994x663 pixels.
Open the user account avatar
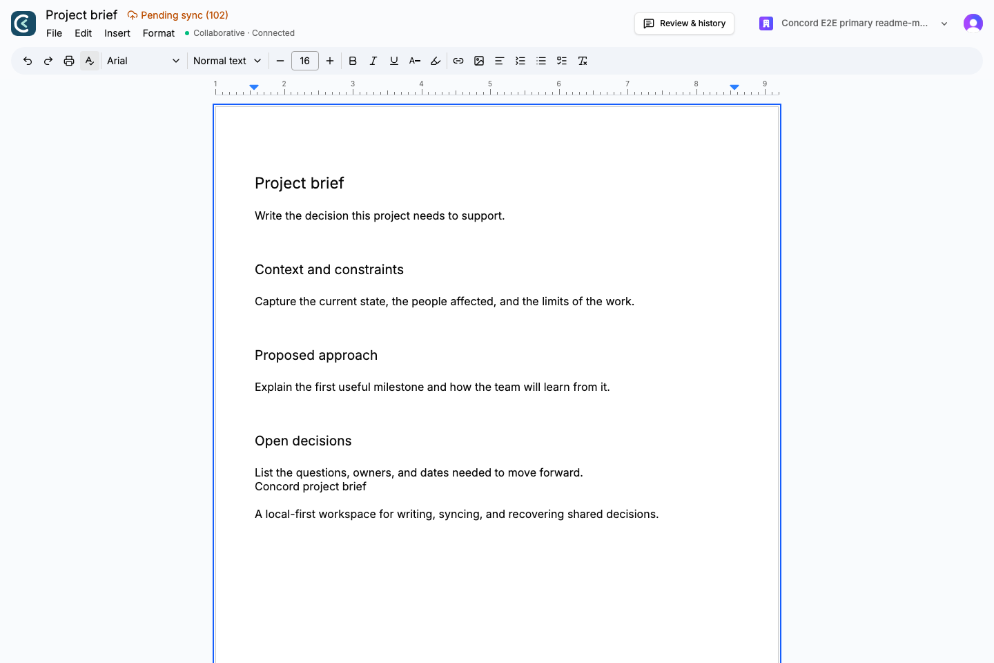[973, 23]
